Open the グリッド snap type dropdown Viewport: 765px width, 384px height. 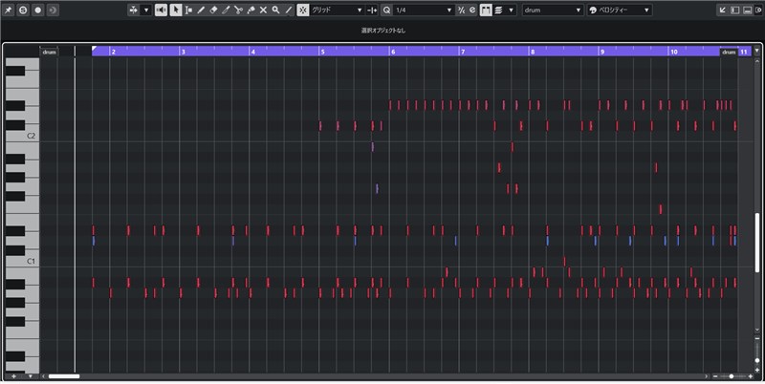[x=338, y=10]
